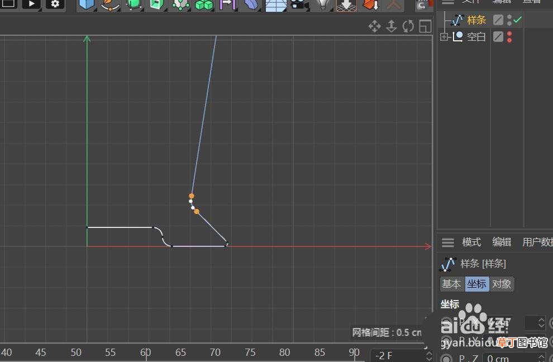
Task: Open the Subdivision Surface generator tool
Action: pyautogui.click(x=134, y=4)
